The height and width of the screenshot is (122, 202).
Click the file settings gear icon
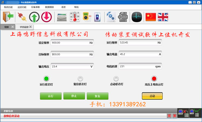111,17
